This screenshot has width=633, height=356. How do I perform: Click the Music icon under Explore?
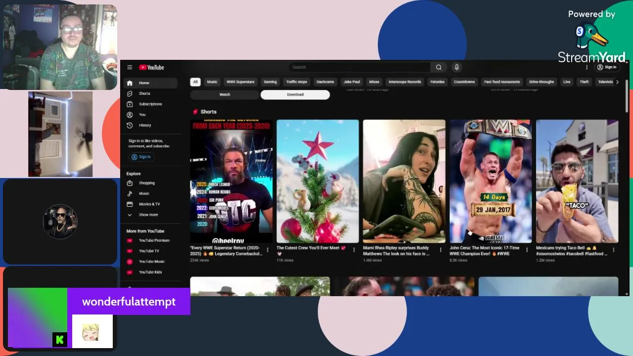(x=130, y=193)
